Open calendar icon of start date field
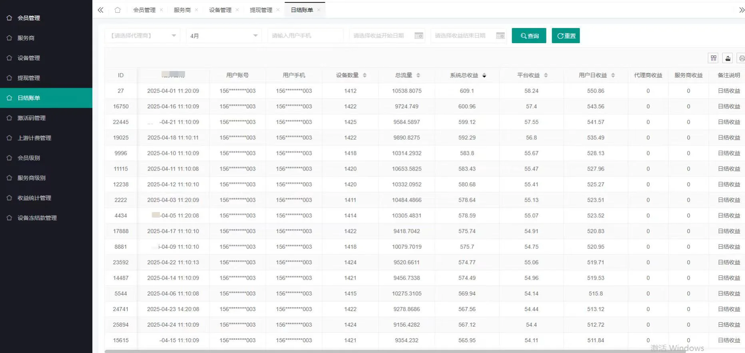745x353 pixels. [x=418, y=36]
